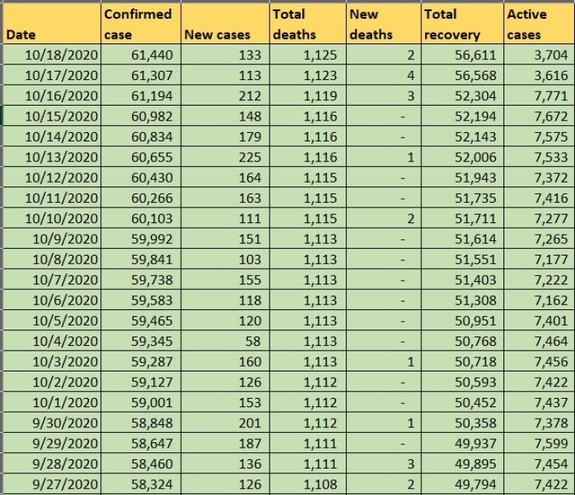Click the active cases cell showing 3,616

(x=538, y=75)
